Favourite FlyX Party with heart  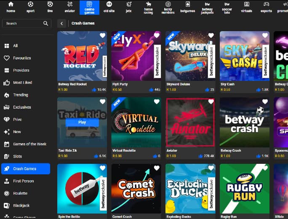(157, 35)
